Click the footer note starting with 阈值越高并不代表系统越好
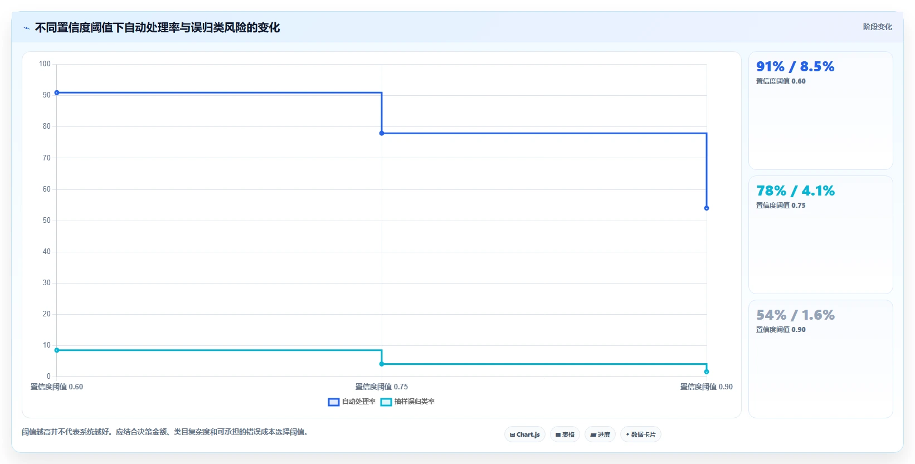The width and height of the screenshot is (915, 464). click(166, 432)
